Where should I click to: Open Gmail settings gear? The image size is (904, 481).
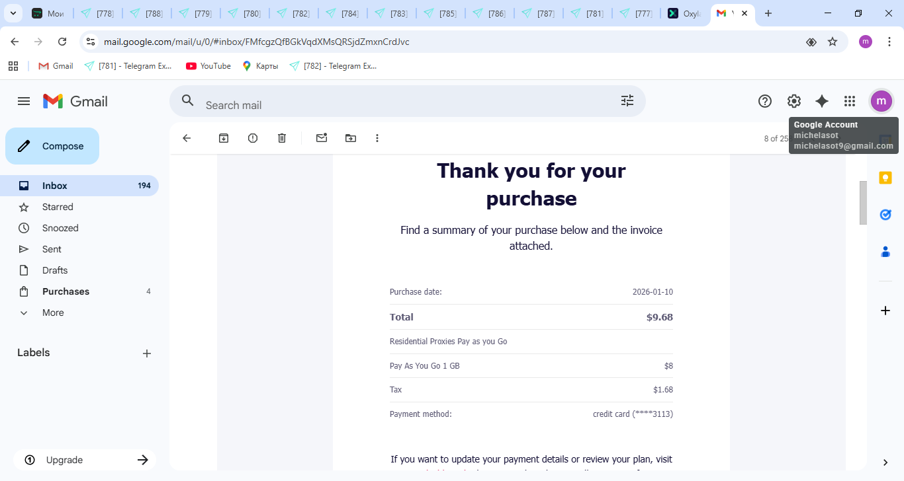(x=793, y=101)
